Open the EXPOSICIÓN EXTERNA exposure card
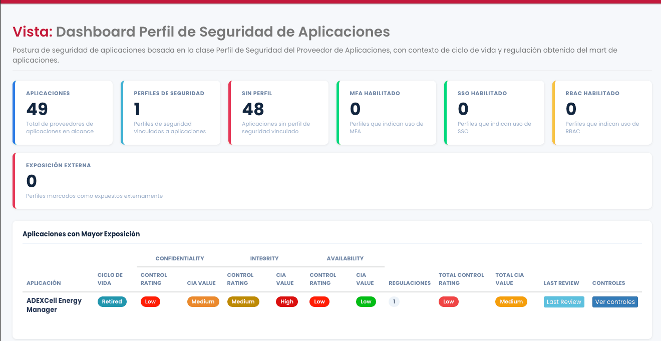The image size is (661, 341). (x=330, y=181)
